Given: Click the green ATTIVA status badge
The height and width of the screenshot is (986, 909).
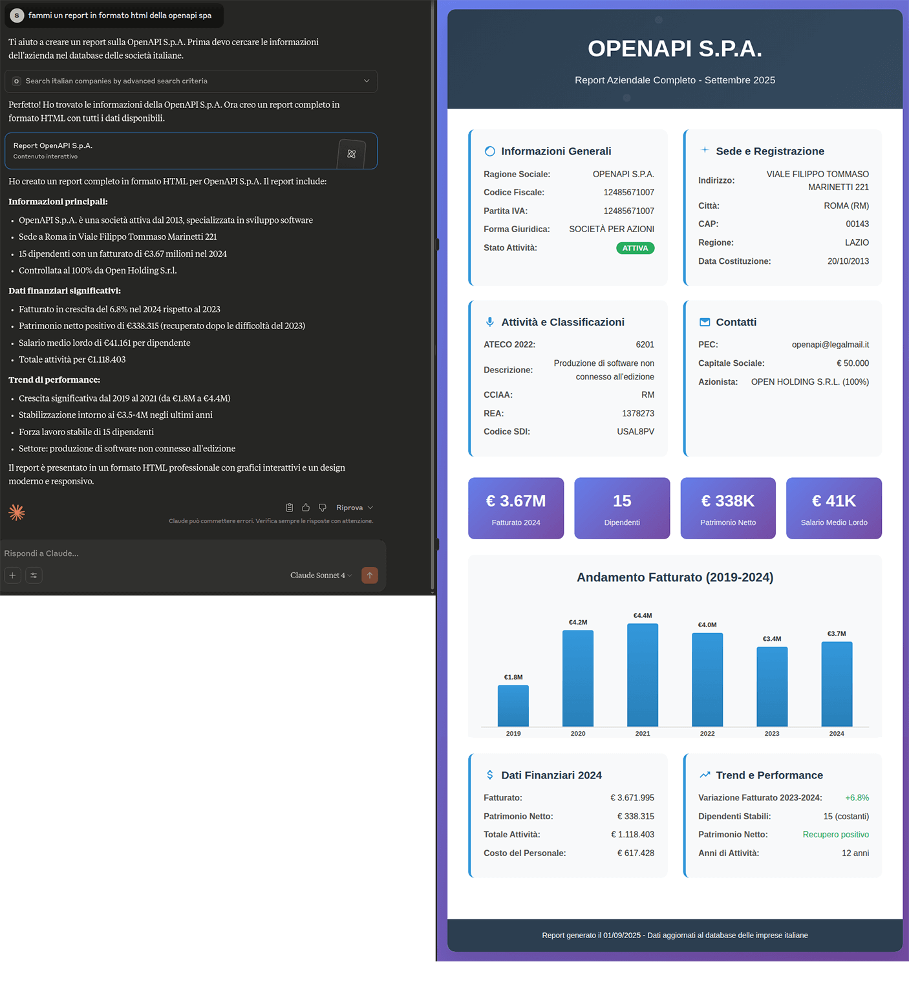Looking at the screenshot, I should pos(635,248).
